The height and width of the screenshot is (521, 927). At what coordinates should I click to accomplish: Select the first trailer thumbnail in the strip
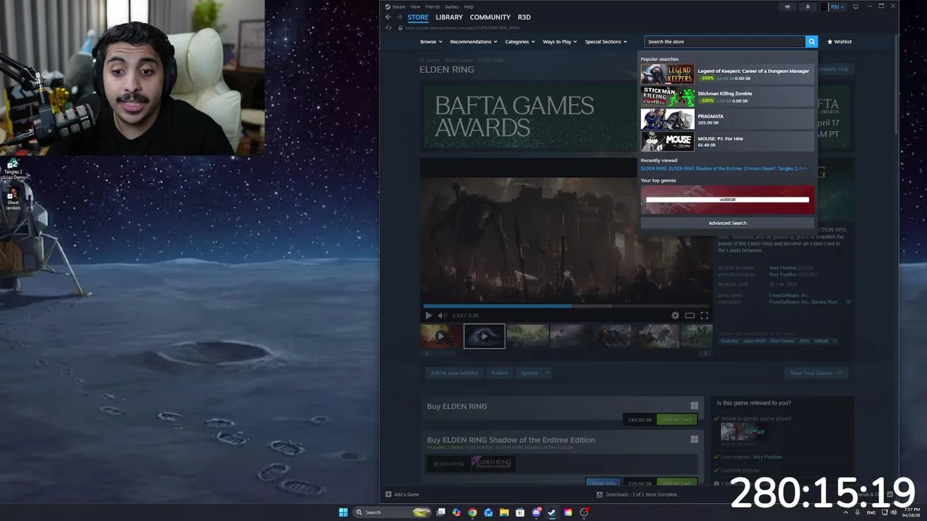click(440, 336)
